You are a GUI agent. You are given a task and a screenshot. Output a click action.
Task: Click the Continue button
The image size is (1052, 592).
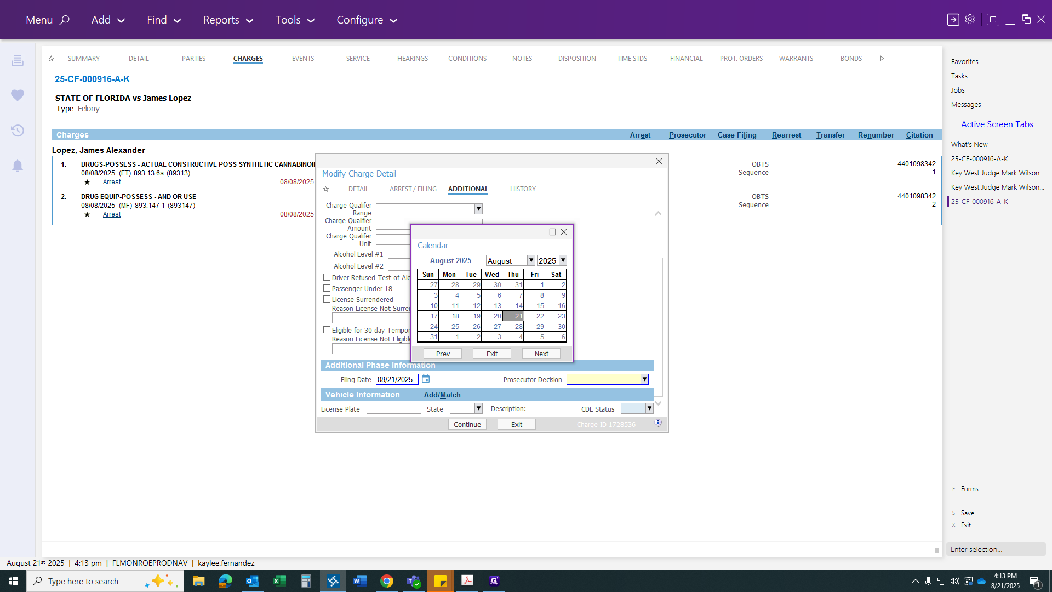(x=467, y=424)
